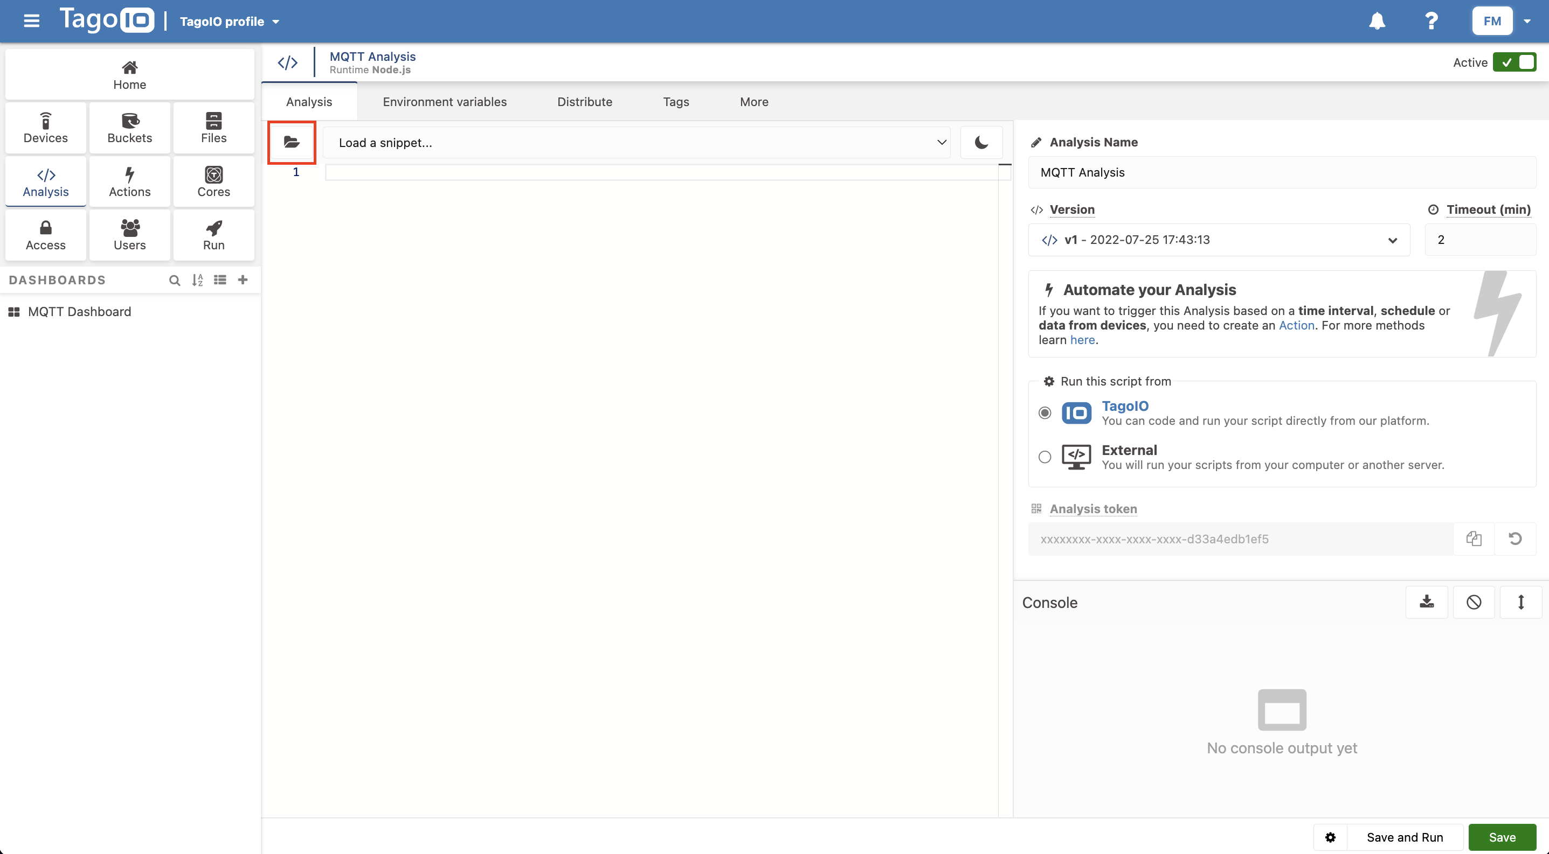Click the Analysis token field
Image resolution: width=1549 pixels, height=854 pixels.
coord(1241,538)
